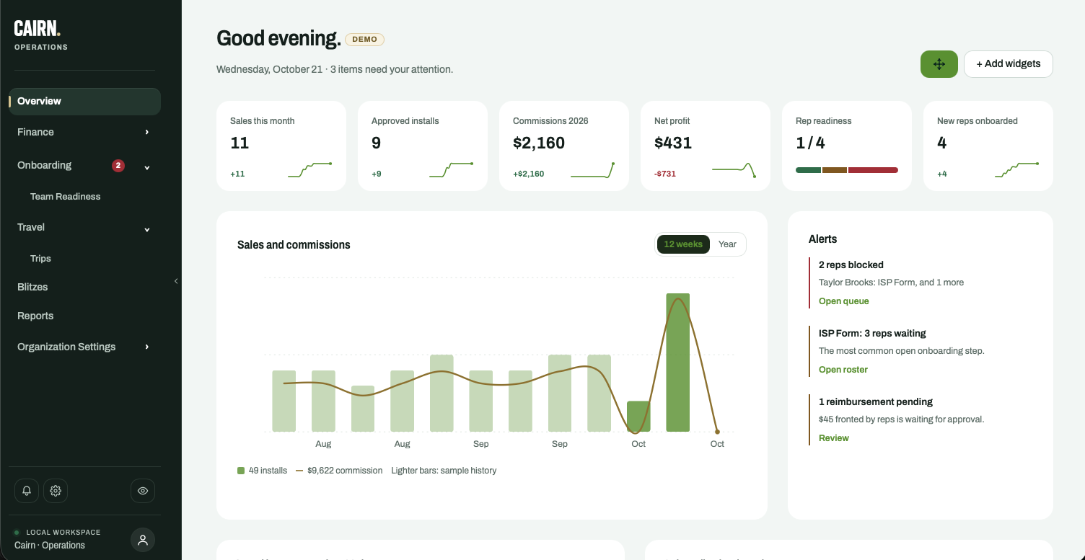This screenshot has height=560, width=1085.
Task: Open the Commissions 2026 card
Action: (564, 146)
